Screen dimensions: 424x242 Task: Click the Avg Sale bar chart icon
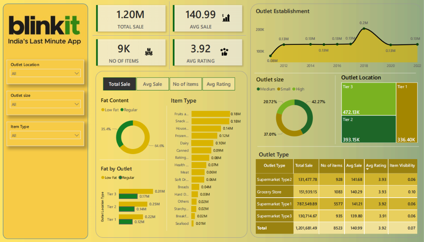click(226, 18)
